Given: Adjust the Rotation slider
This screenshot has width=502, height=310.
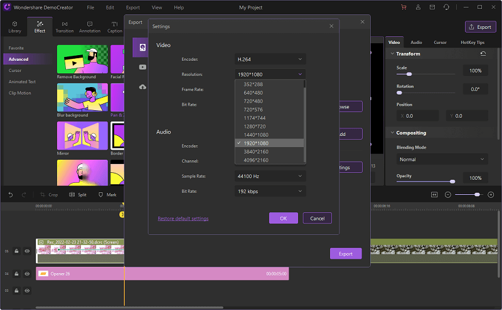Looking at the screenshot, I should pos(425,93).
